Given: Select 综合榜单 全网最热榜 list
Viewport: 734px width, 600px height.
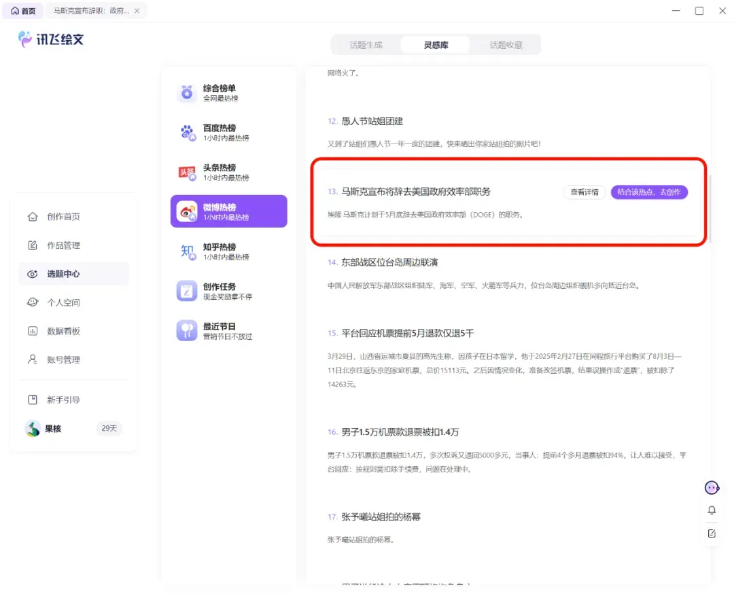Looking at the screenshot, I should click(228, 92).
